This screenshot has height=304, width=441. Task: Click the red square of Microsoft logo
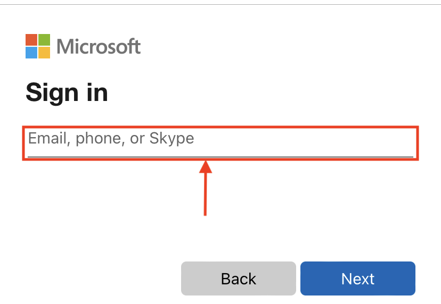click(31, 39)
